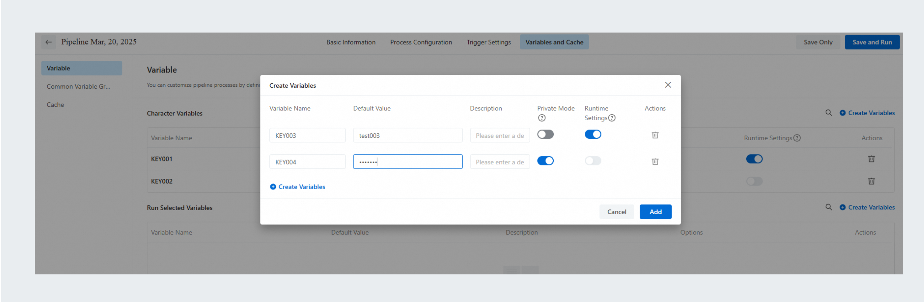Image resolution: width=924 pixels, height=302 pixels.
Task: Disable Private Mode for KEY004
Action: (545, 161)
